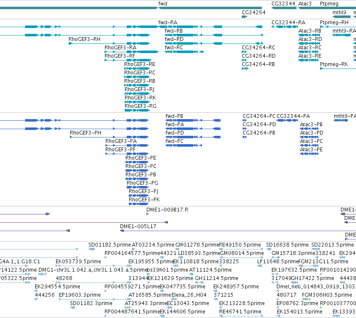The width and height of the screenshot is (356, 318).
Task: Click RhoGEF3-PA protein
Action: coord(121,141)
